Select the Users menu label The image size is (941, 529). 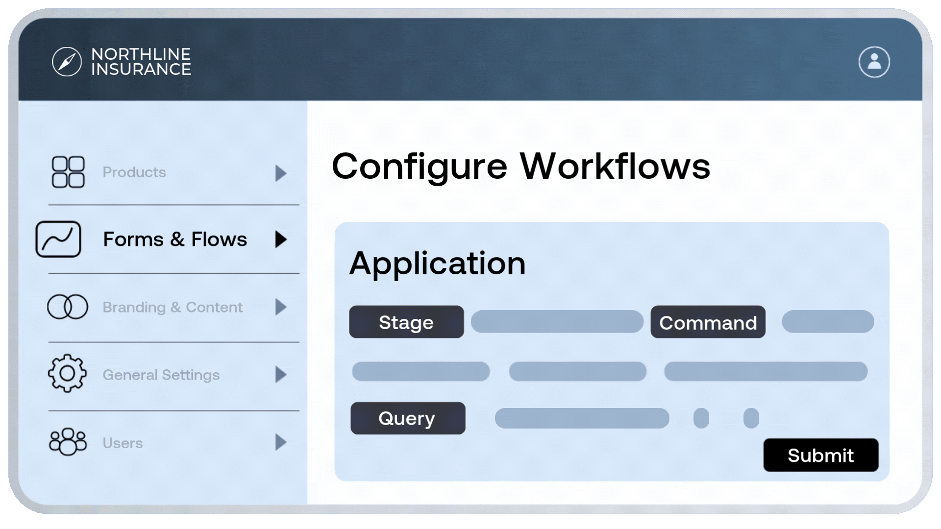pyautogui.click(x=123, y=443)
